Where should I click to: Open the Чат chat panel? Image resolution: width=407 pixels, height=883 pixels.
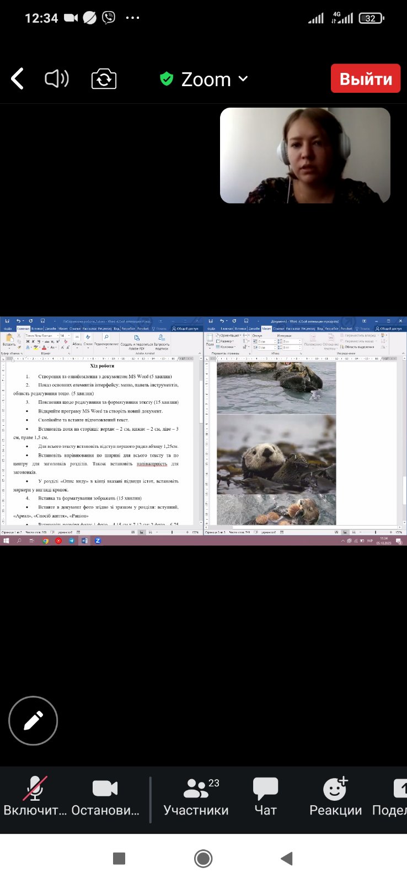(265, 796)
